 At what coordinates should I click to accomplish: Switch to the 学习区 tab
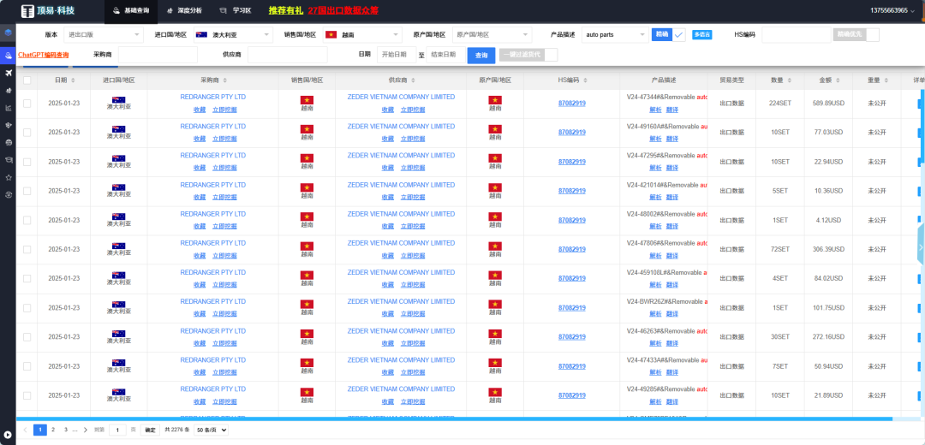point(235,10)
